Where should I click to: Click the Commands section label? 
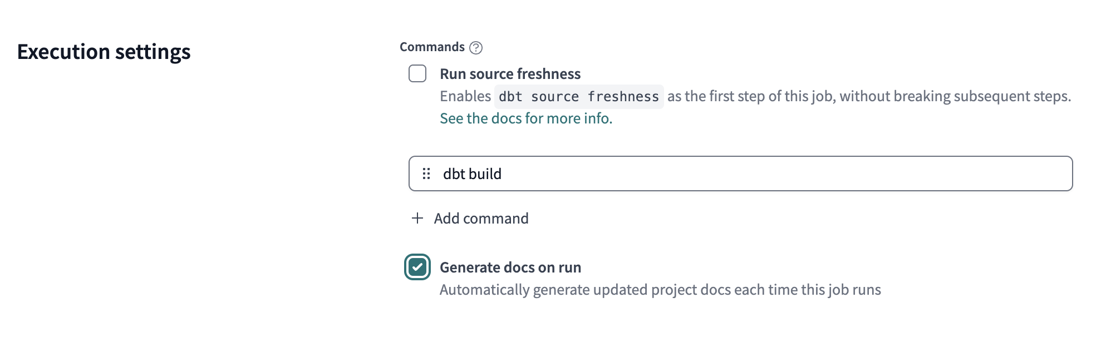click(432, 47)
